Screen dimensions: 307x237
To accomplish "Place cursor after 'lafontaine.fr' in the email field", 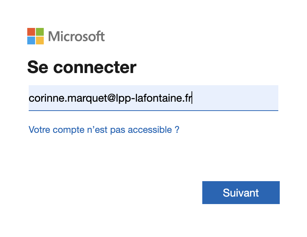I will coord(192,98).
